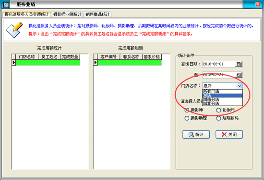Select the 化妆师 radio button
The height and width of the screenshot is (180, 264).
point(218,110)
